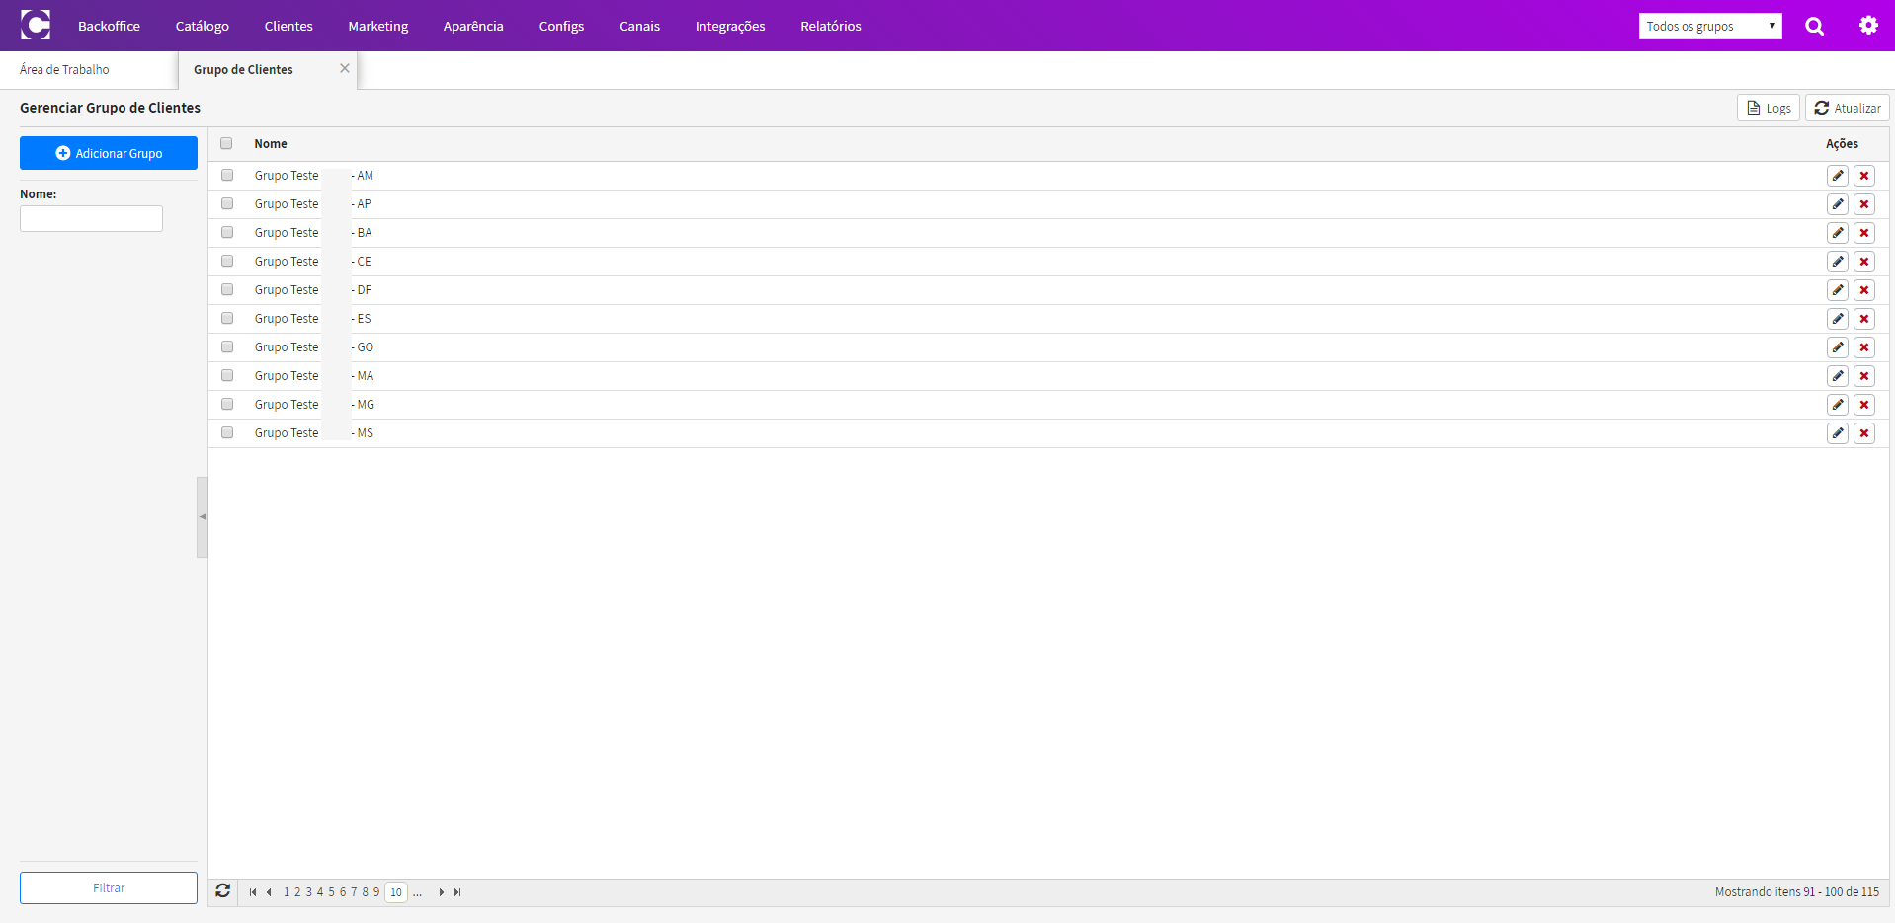1895x923 pixels.
Task: Click the Adicionar Grupo button
Action: (109, 153)
